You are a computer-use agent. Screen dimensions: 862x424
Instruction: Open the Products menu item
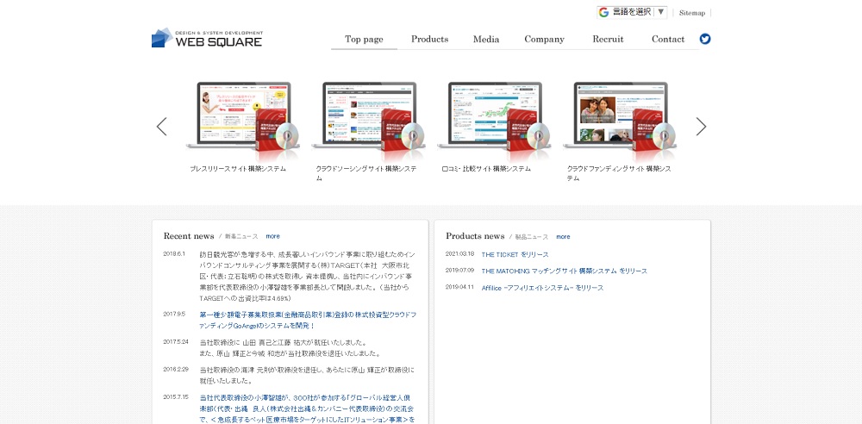[429, 39]
